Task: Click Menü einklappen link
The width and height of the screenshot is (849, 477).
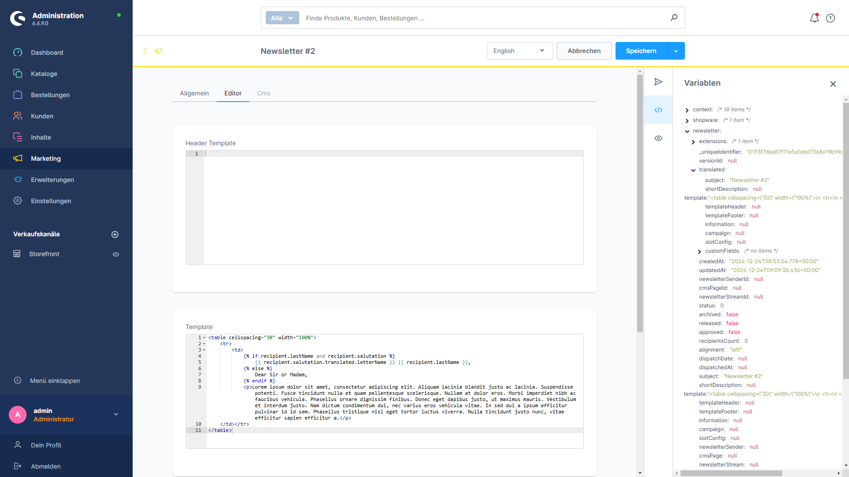Action: tap(55, 381)
